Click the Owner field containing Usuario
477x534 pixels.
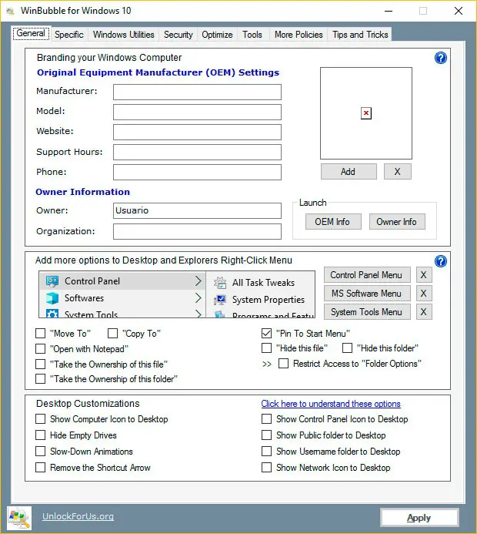coord(197,211)
